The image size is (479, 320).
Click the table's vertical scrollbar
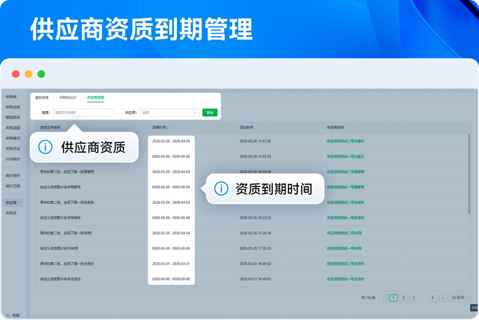(x=469, y=173)
